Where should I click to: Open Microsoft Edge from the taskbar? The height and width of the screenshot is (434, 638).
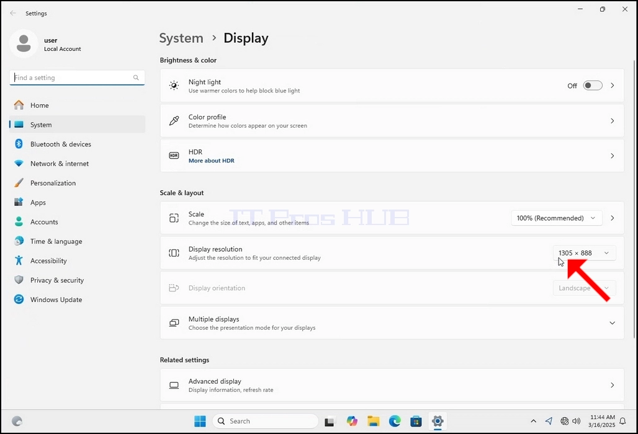click(395, 421)
